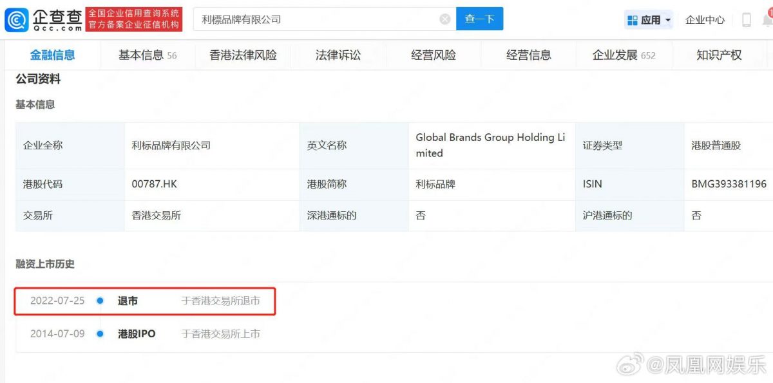Click the 查一下 search button
This screenshot has height=383, width=773.
click(x=479, y=19)
